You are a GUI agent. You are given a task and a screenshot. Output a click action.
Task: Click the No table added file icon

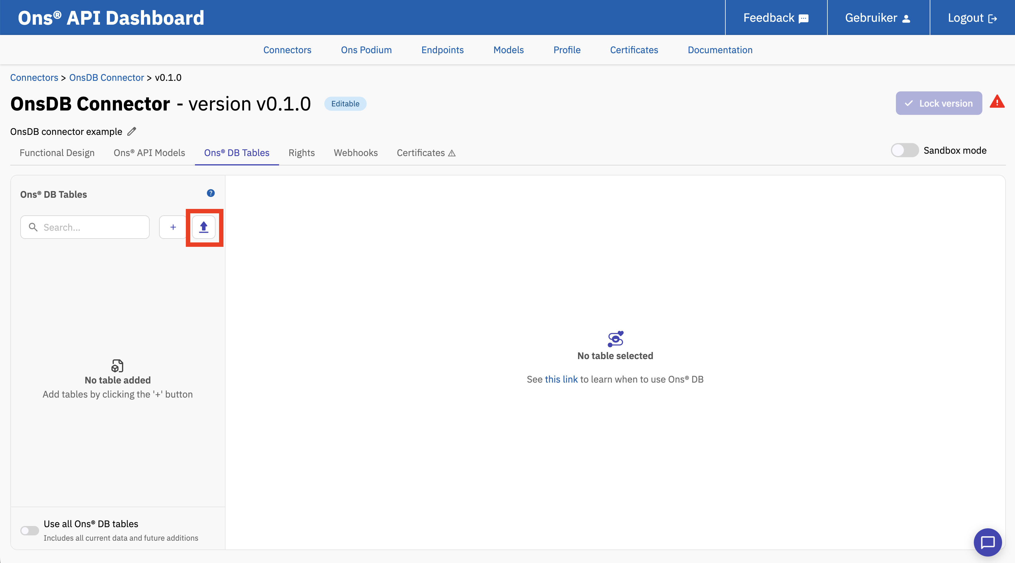[x=117, y=366]
